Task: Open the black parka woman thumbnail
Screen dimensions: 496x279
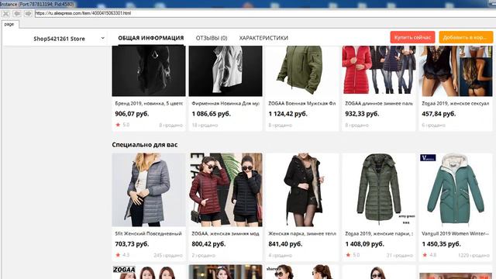Action: 302,190
